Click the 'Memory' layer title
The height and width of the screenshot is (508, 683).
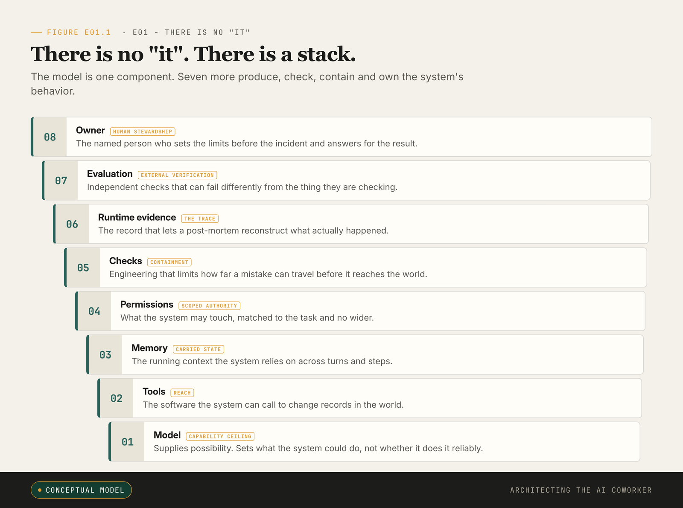coord(149,348)
